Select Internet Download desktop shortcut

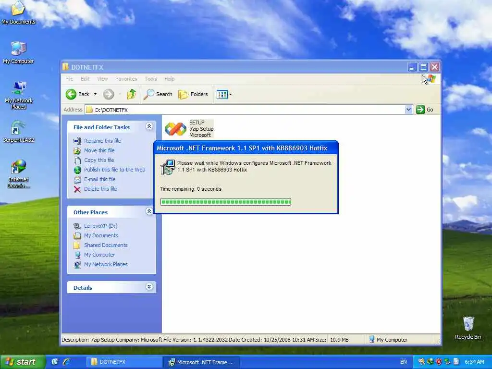[x=19, y=173]
